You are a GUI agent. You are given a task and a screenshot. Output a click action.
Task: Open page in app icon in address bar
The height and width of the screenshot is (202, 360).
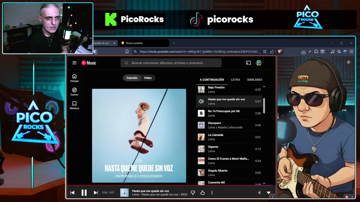(265, 51)
